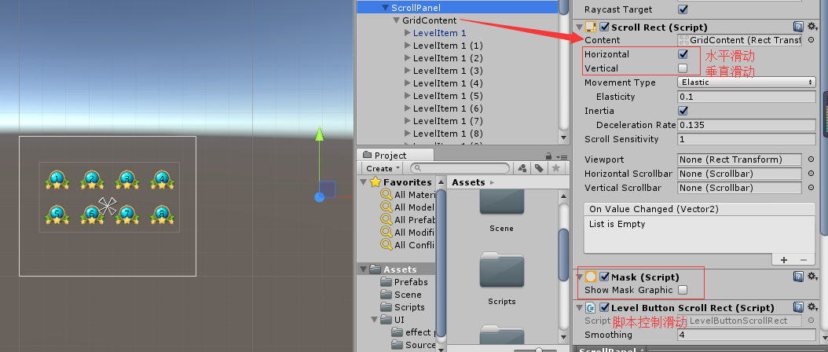Remove an On Value Changed listener
828x352 pixels.
click(803, 259)
